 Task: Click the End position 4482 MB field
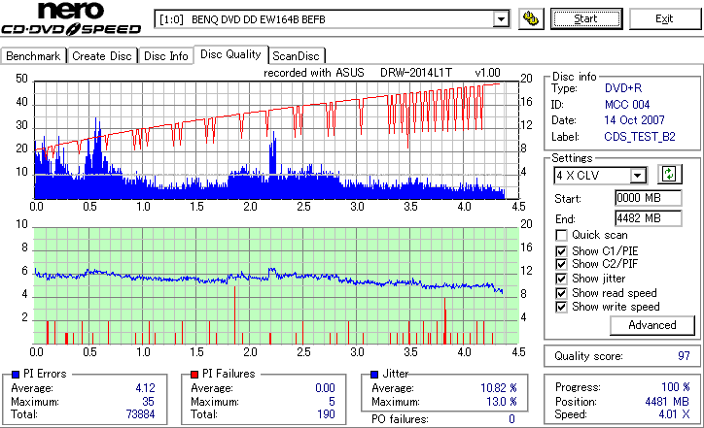tap(648, 218)
